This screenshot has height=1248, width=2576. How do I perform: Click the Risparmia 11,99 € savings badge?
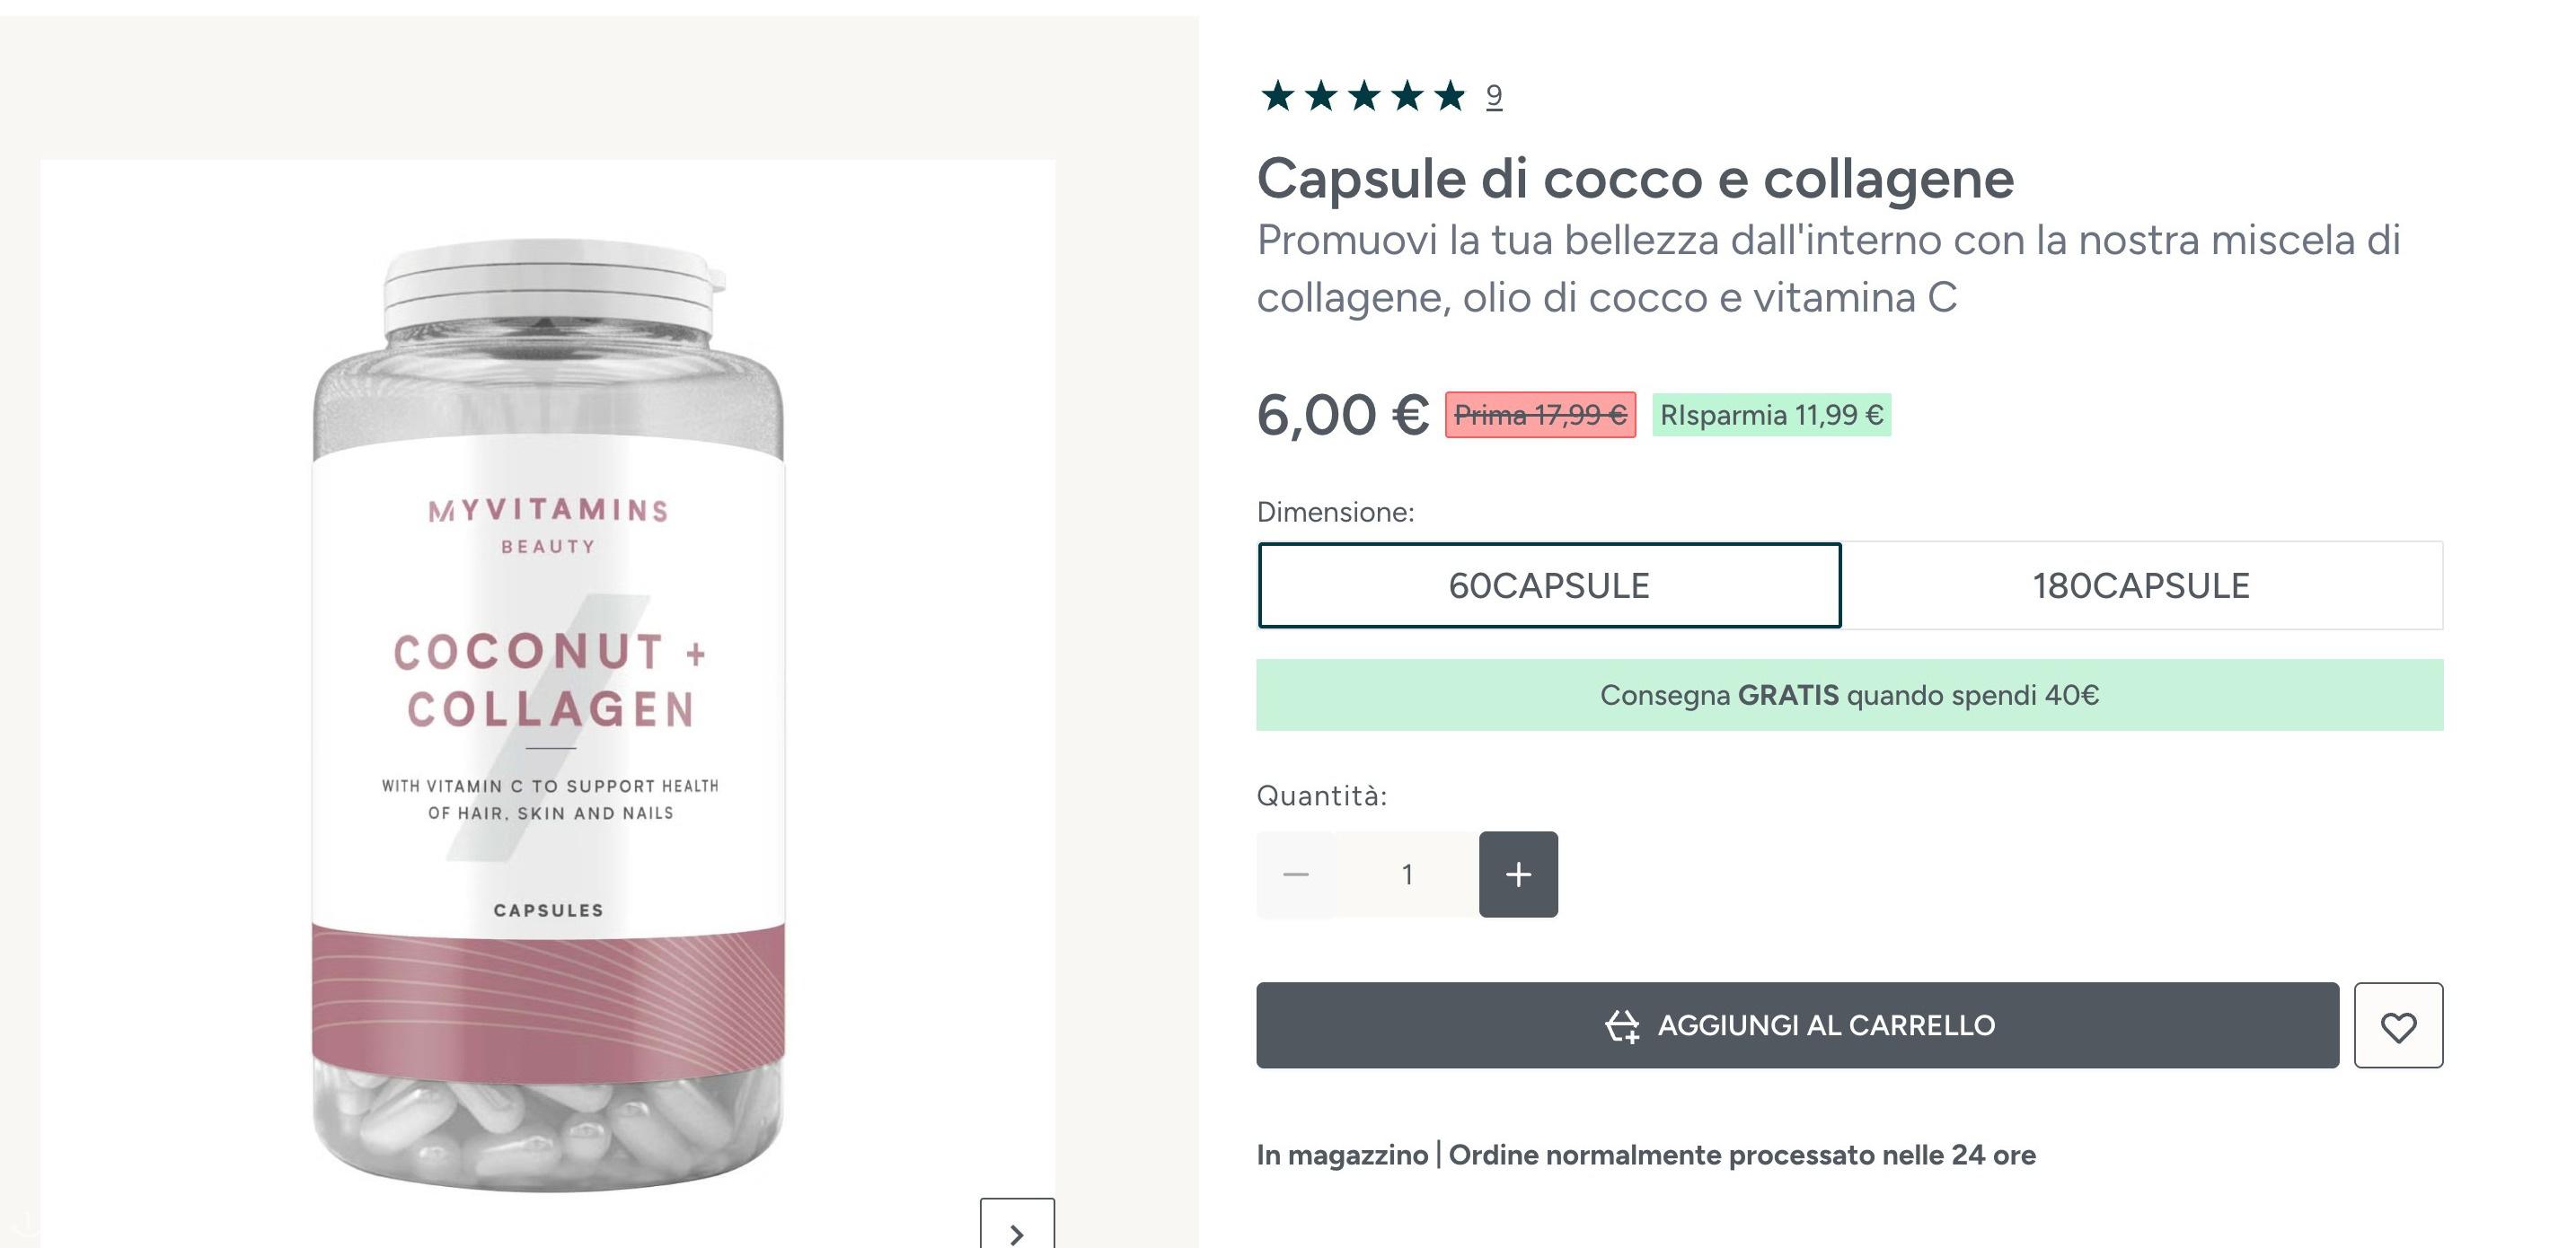(x=1771, y=415)
